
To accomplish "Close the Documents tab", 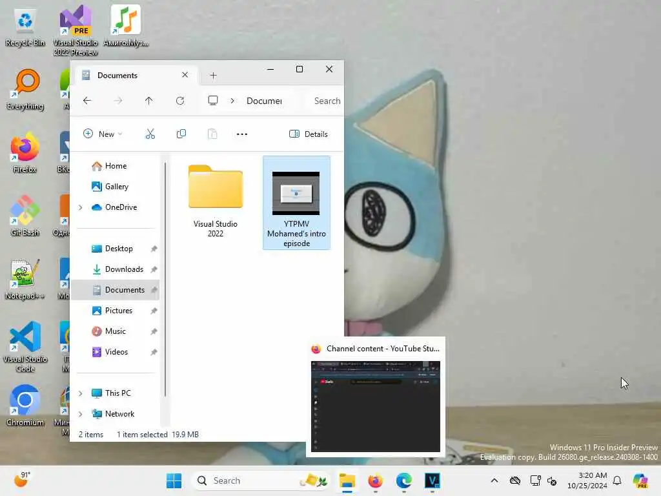I will click(x=185, y=75).
